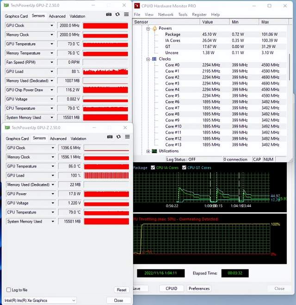Open the Intel Iris Xe Graphics GPU dropdown
296x305 pixels.
(x=40, y=300)
